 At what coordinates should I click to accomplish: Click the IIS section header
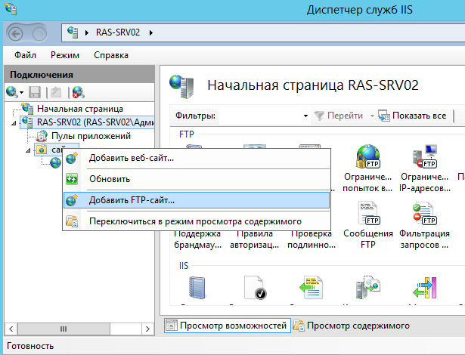pos(184,266)
